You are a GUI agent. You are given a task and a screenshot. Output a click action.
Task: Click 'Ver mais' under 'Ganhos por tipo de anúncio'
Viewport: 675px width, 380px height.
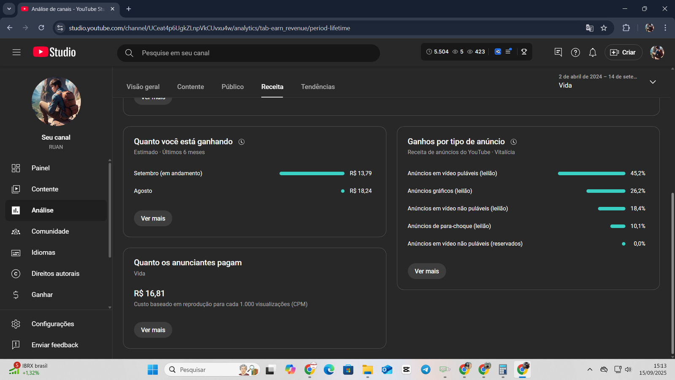click(427, 271)
